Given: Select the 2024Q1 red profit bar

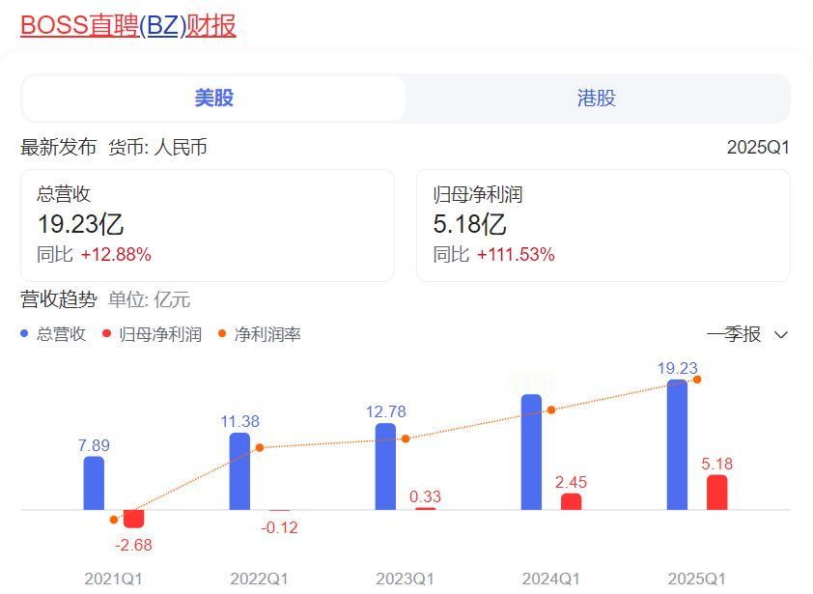Looking at the screenshot, I should tap(571, 501).
